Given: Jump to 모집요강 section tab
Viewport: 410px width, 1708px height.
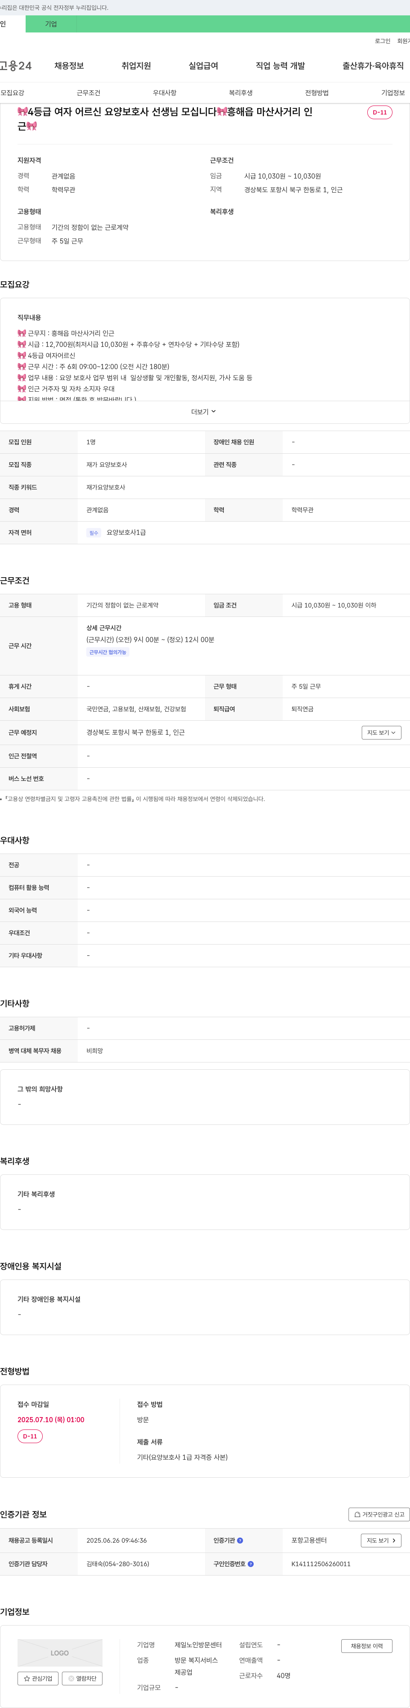Looking at the screenshot, I should click(12, 93).
